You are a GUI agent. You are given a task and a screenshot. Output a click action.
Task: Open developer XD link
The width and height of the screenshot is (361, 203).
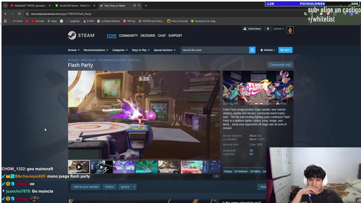(251, 151)
